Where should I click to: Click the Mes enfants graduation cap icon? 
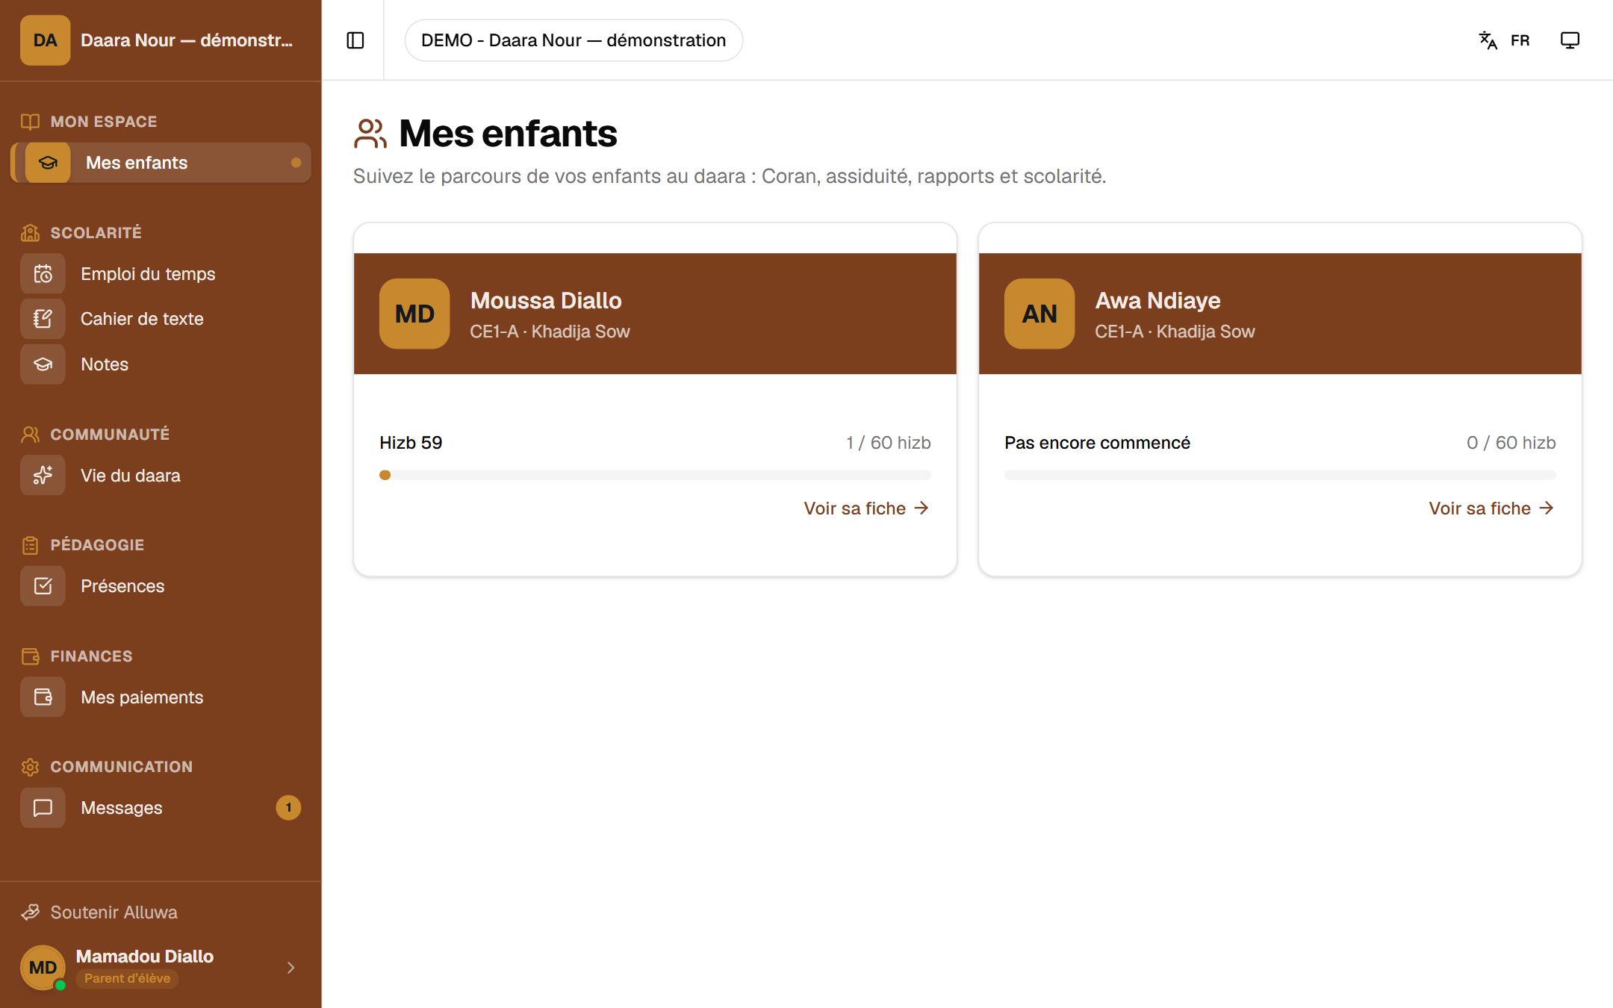point(48,163)
